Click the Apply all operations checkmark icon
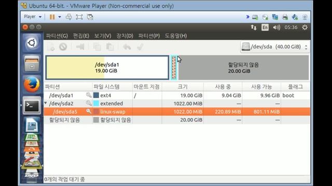 pyautogui.click(x=140, y=47)
